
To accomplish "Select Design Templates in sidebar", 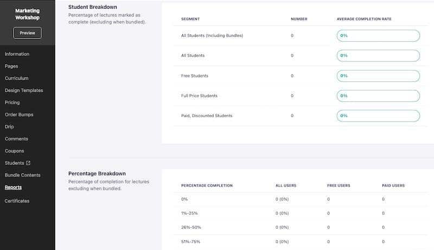I will (24, 91).
